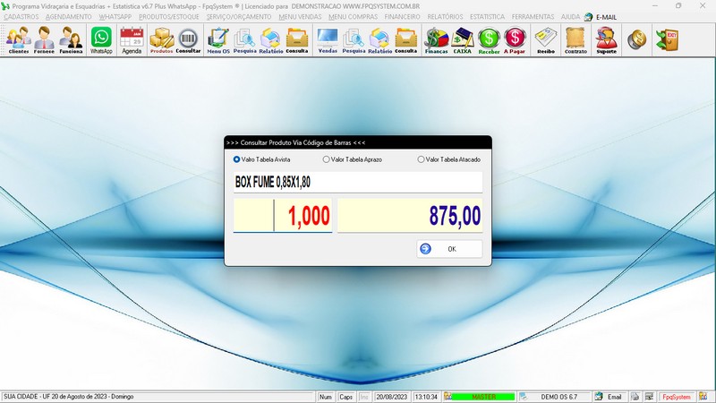The image size is (716, 403).
Task: Open the WHATSAPP menu
Action: 115,17
